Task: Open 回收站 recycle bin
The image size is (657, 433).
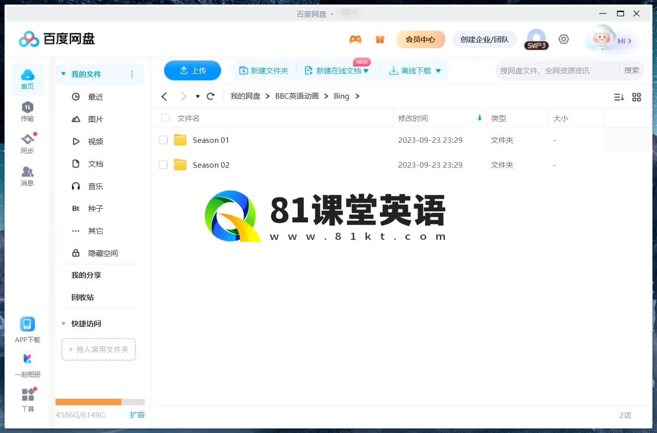Action: pos(82,298)
